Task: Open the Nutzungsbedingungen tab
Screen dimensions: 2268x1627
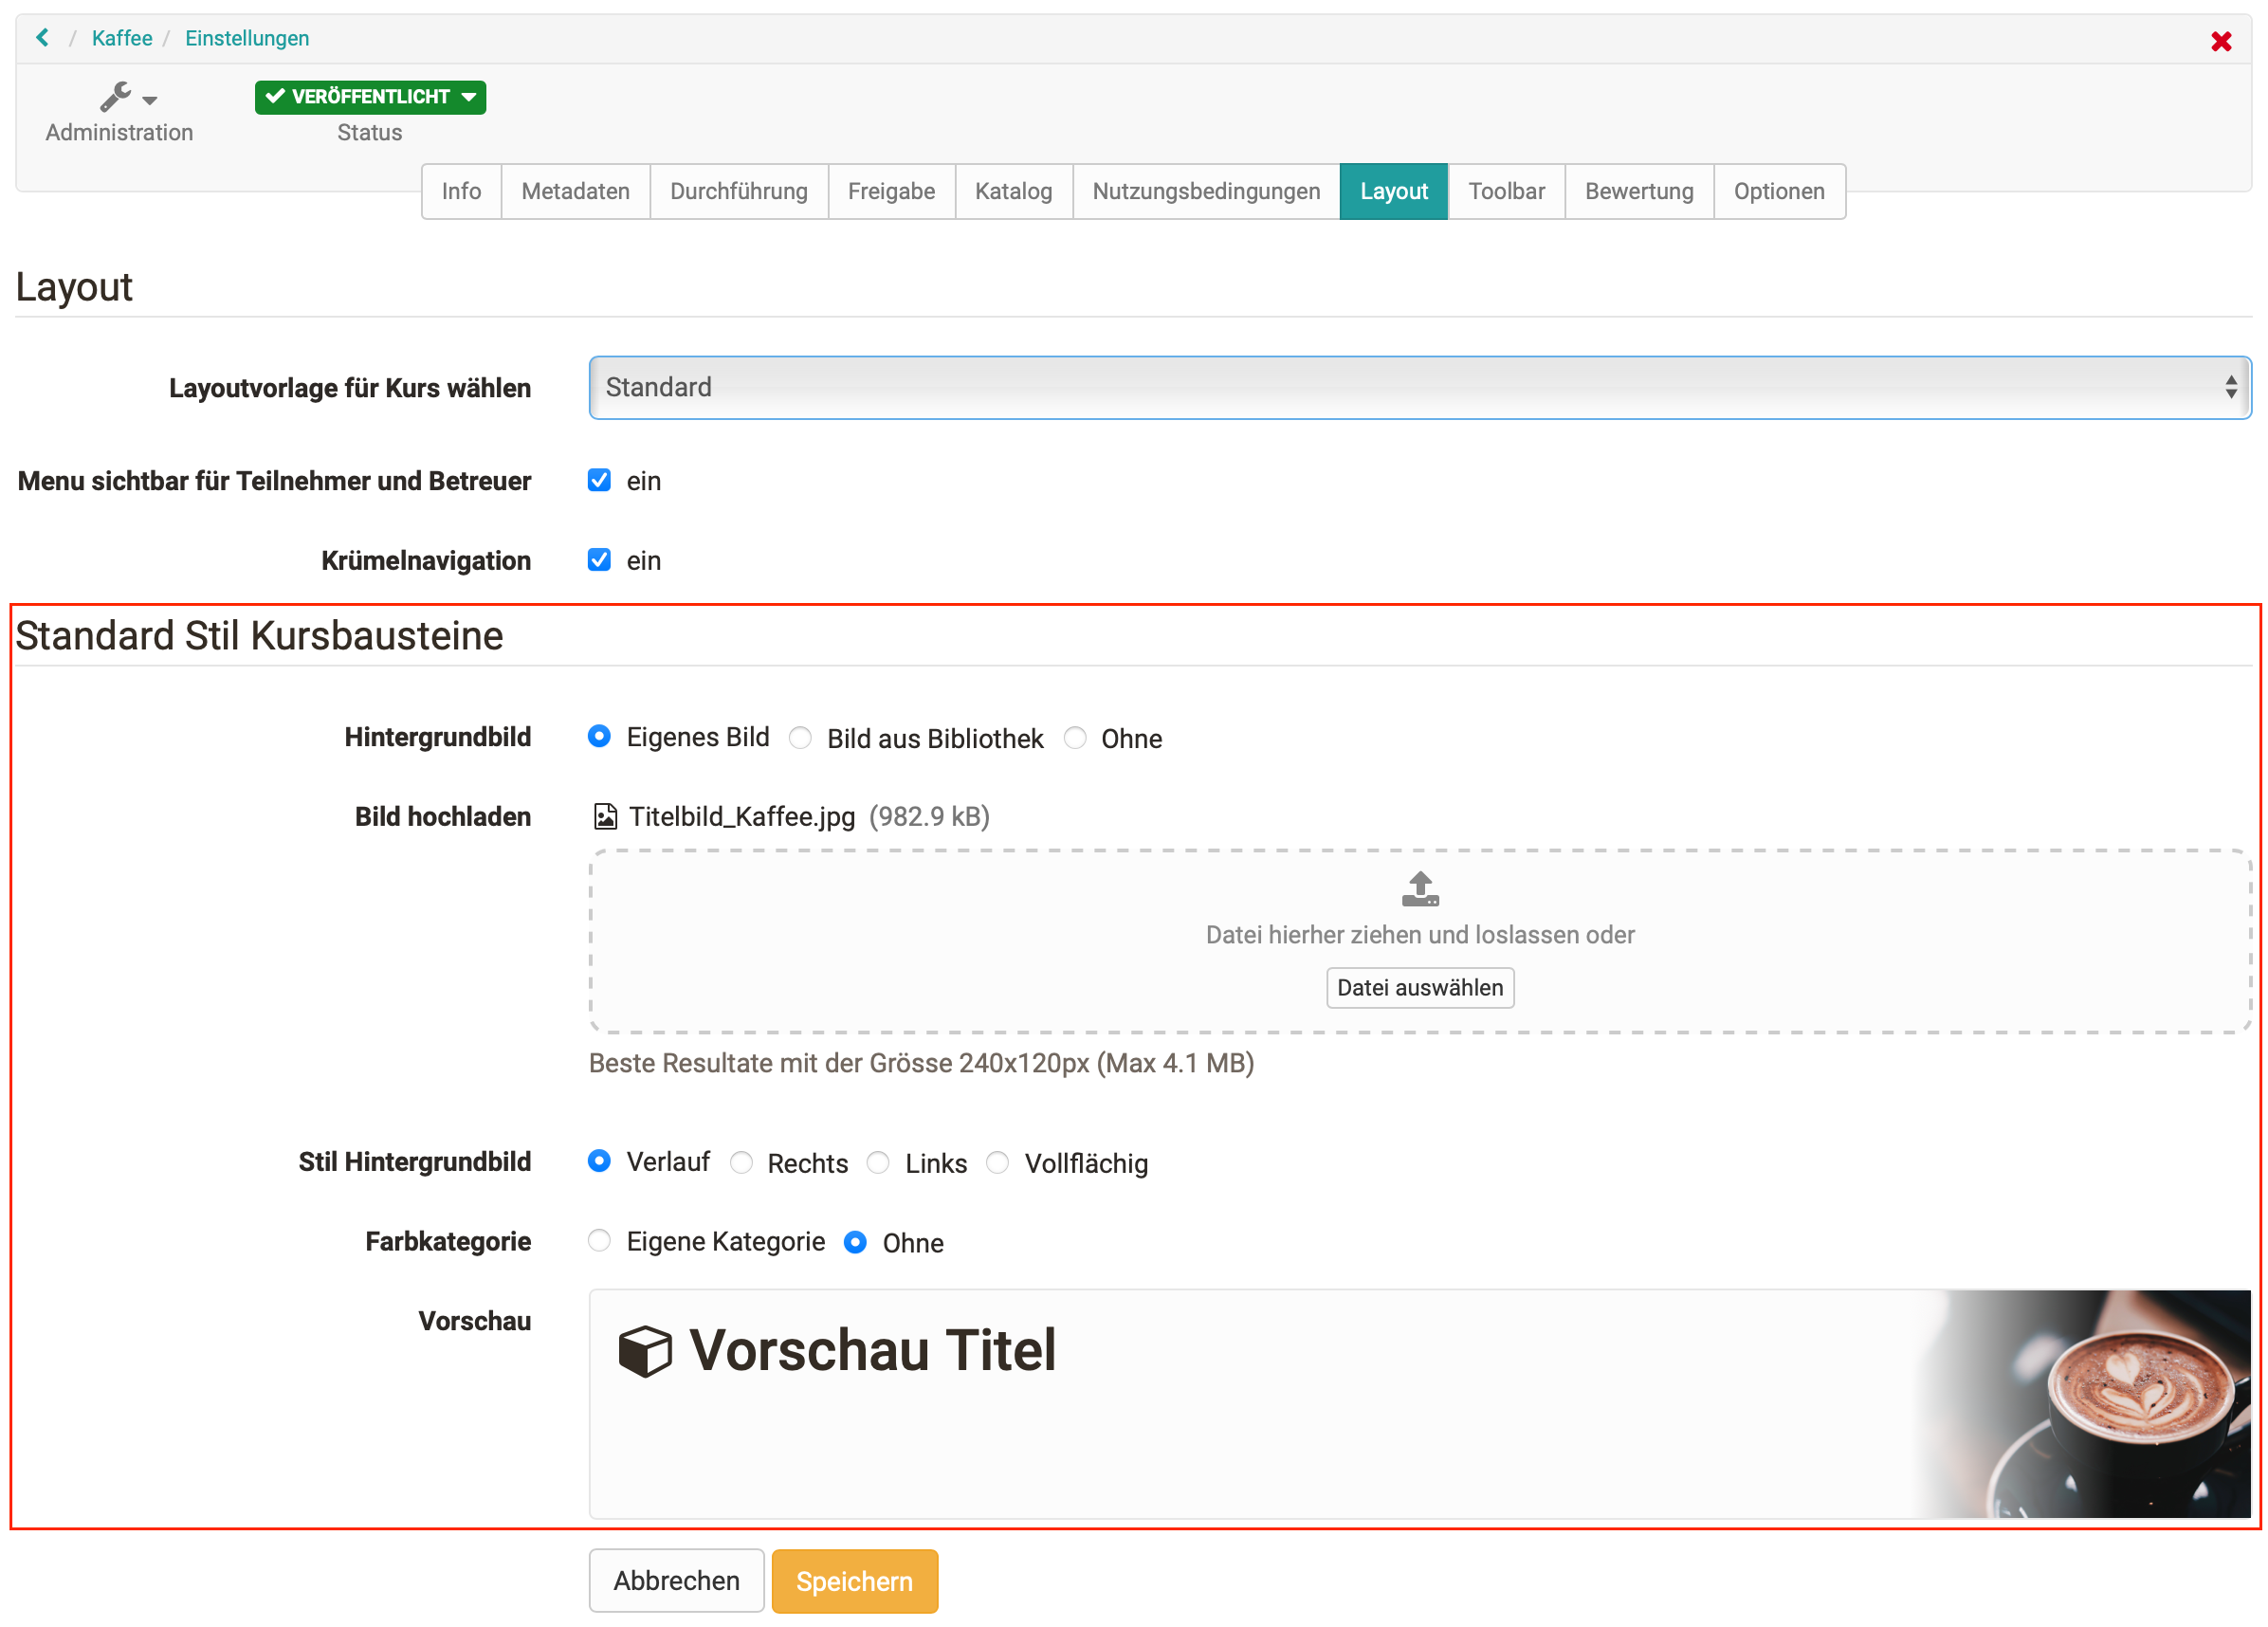Action: click(x=1205, y=191)
